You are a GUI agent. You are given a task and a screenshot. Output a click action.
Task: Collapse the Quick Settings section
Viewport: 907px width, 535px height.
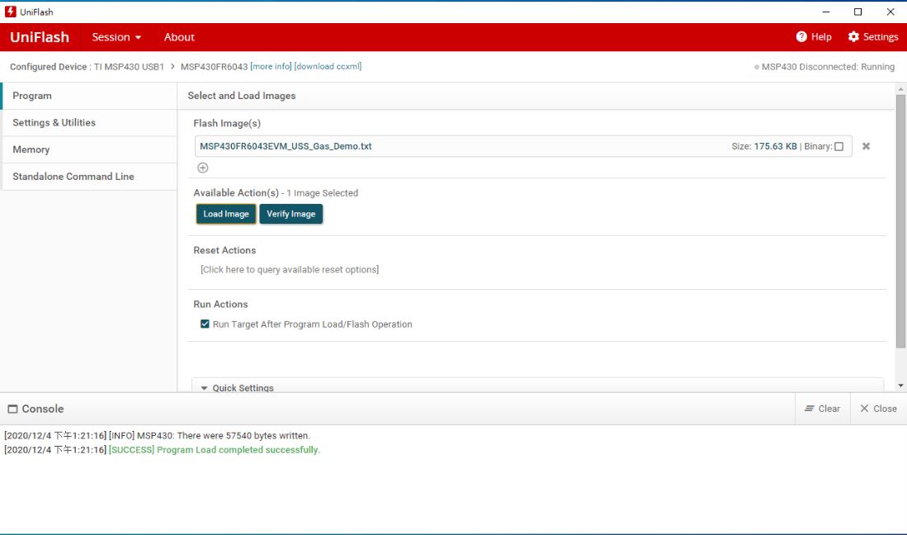click(x=204, y=388)
